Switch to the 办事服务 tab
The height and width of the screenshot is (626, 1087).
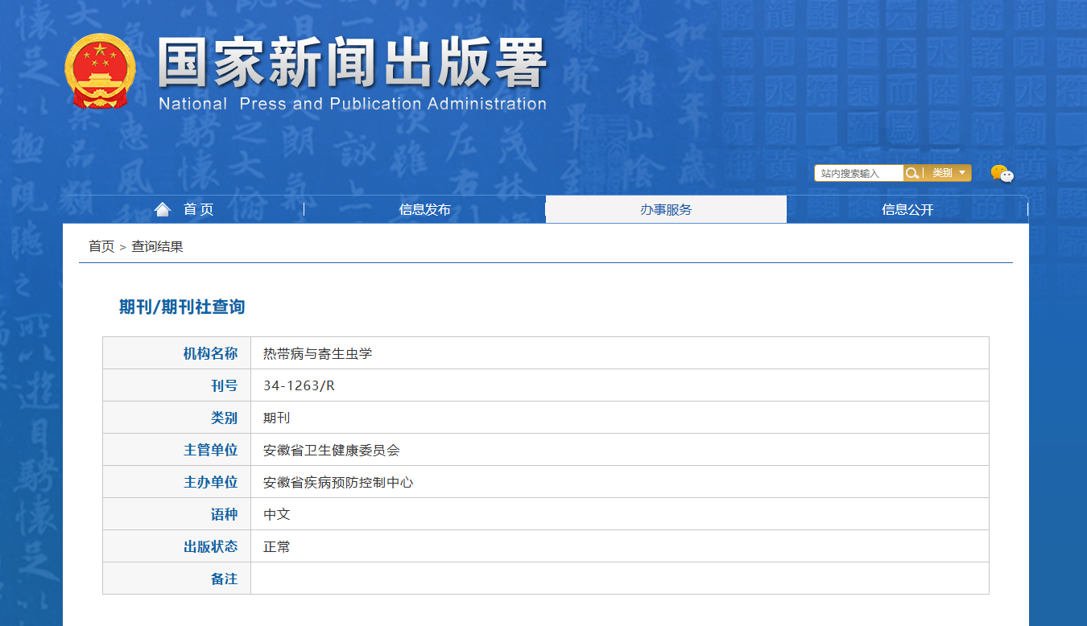(x=666, y=209)
